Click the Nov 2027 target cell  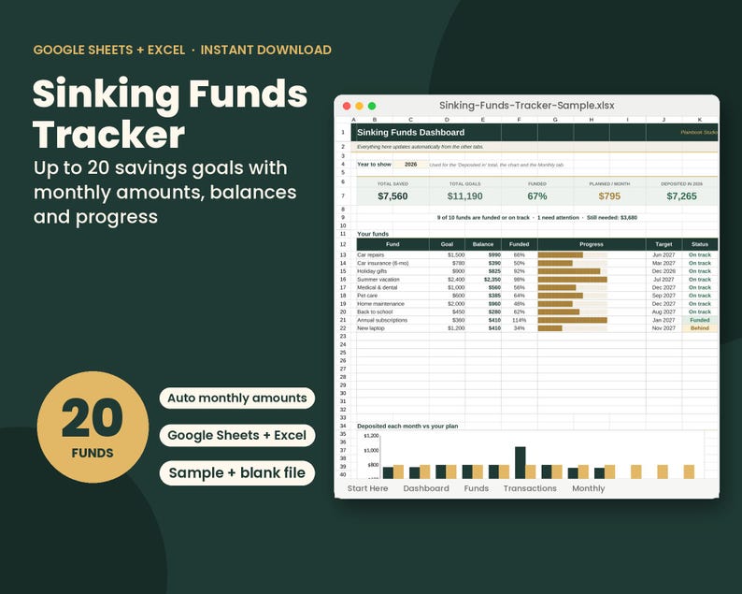[x=664, y=328]
